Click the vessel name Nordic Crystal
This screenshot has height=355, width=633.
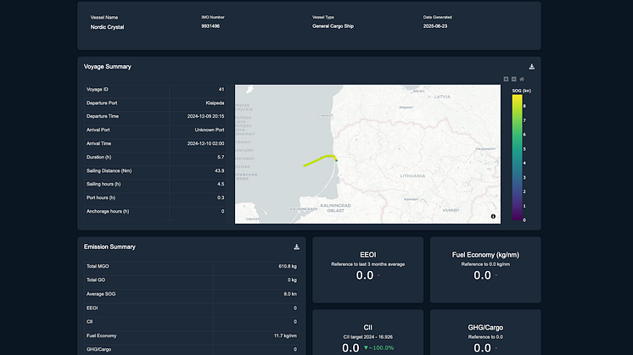[109, 27]
